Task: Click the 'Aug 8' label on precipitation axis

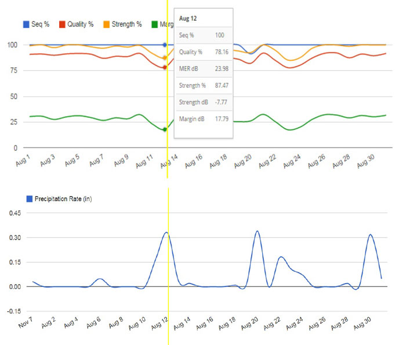Action: [116, 323]
